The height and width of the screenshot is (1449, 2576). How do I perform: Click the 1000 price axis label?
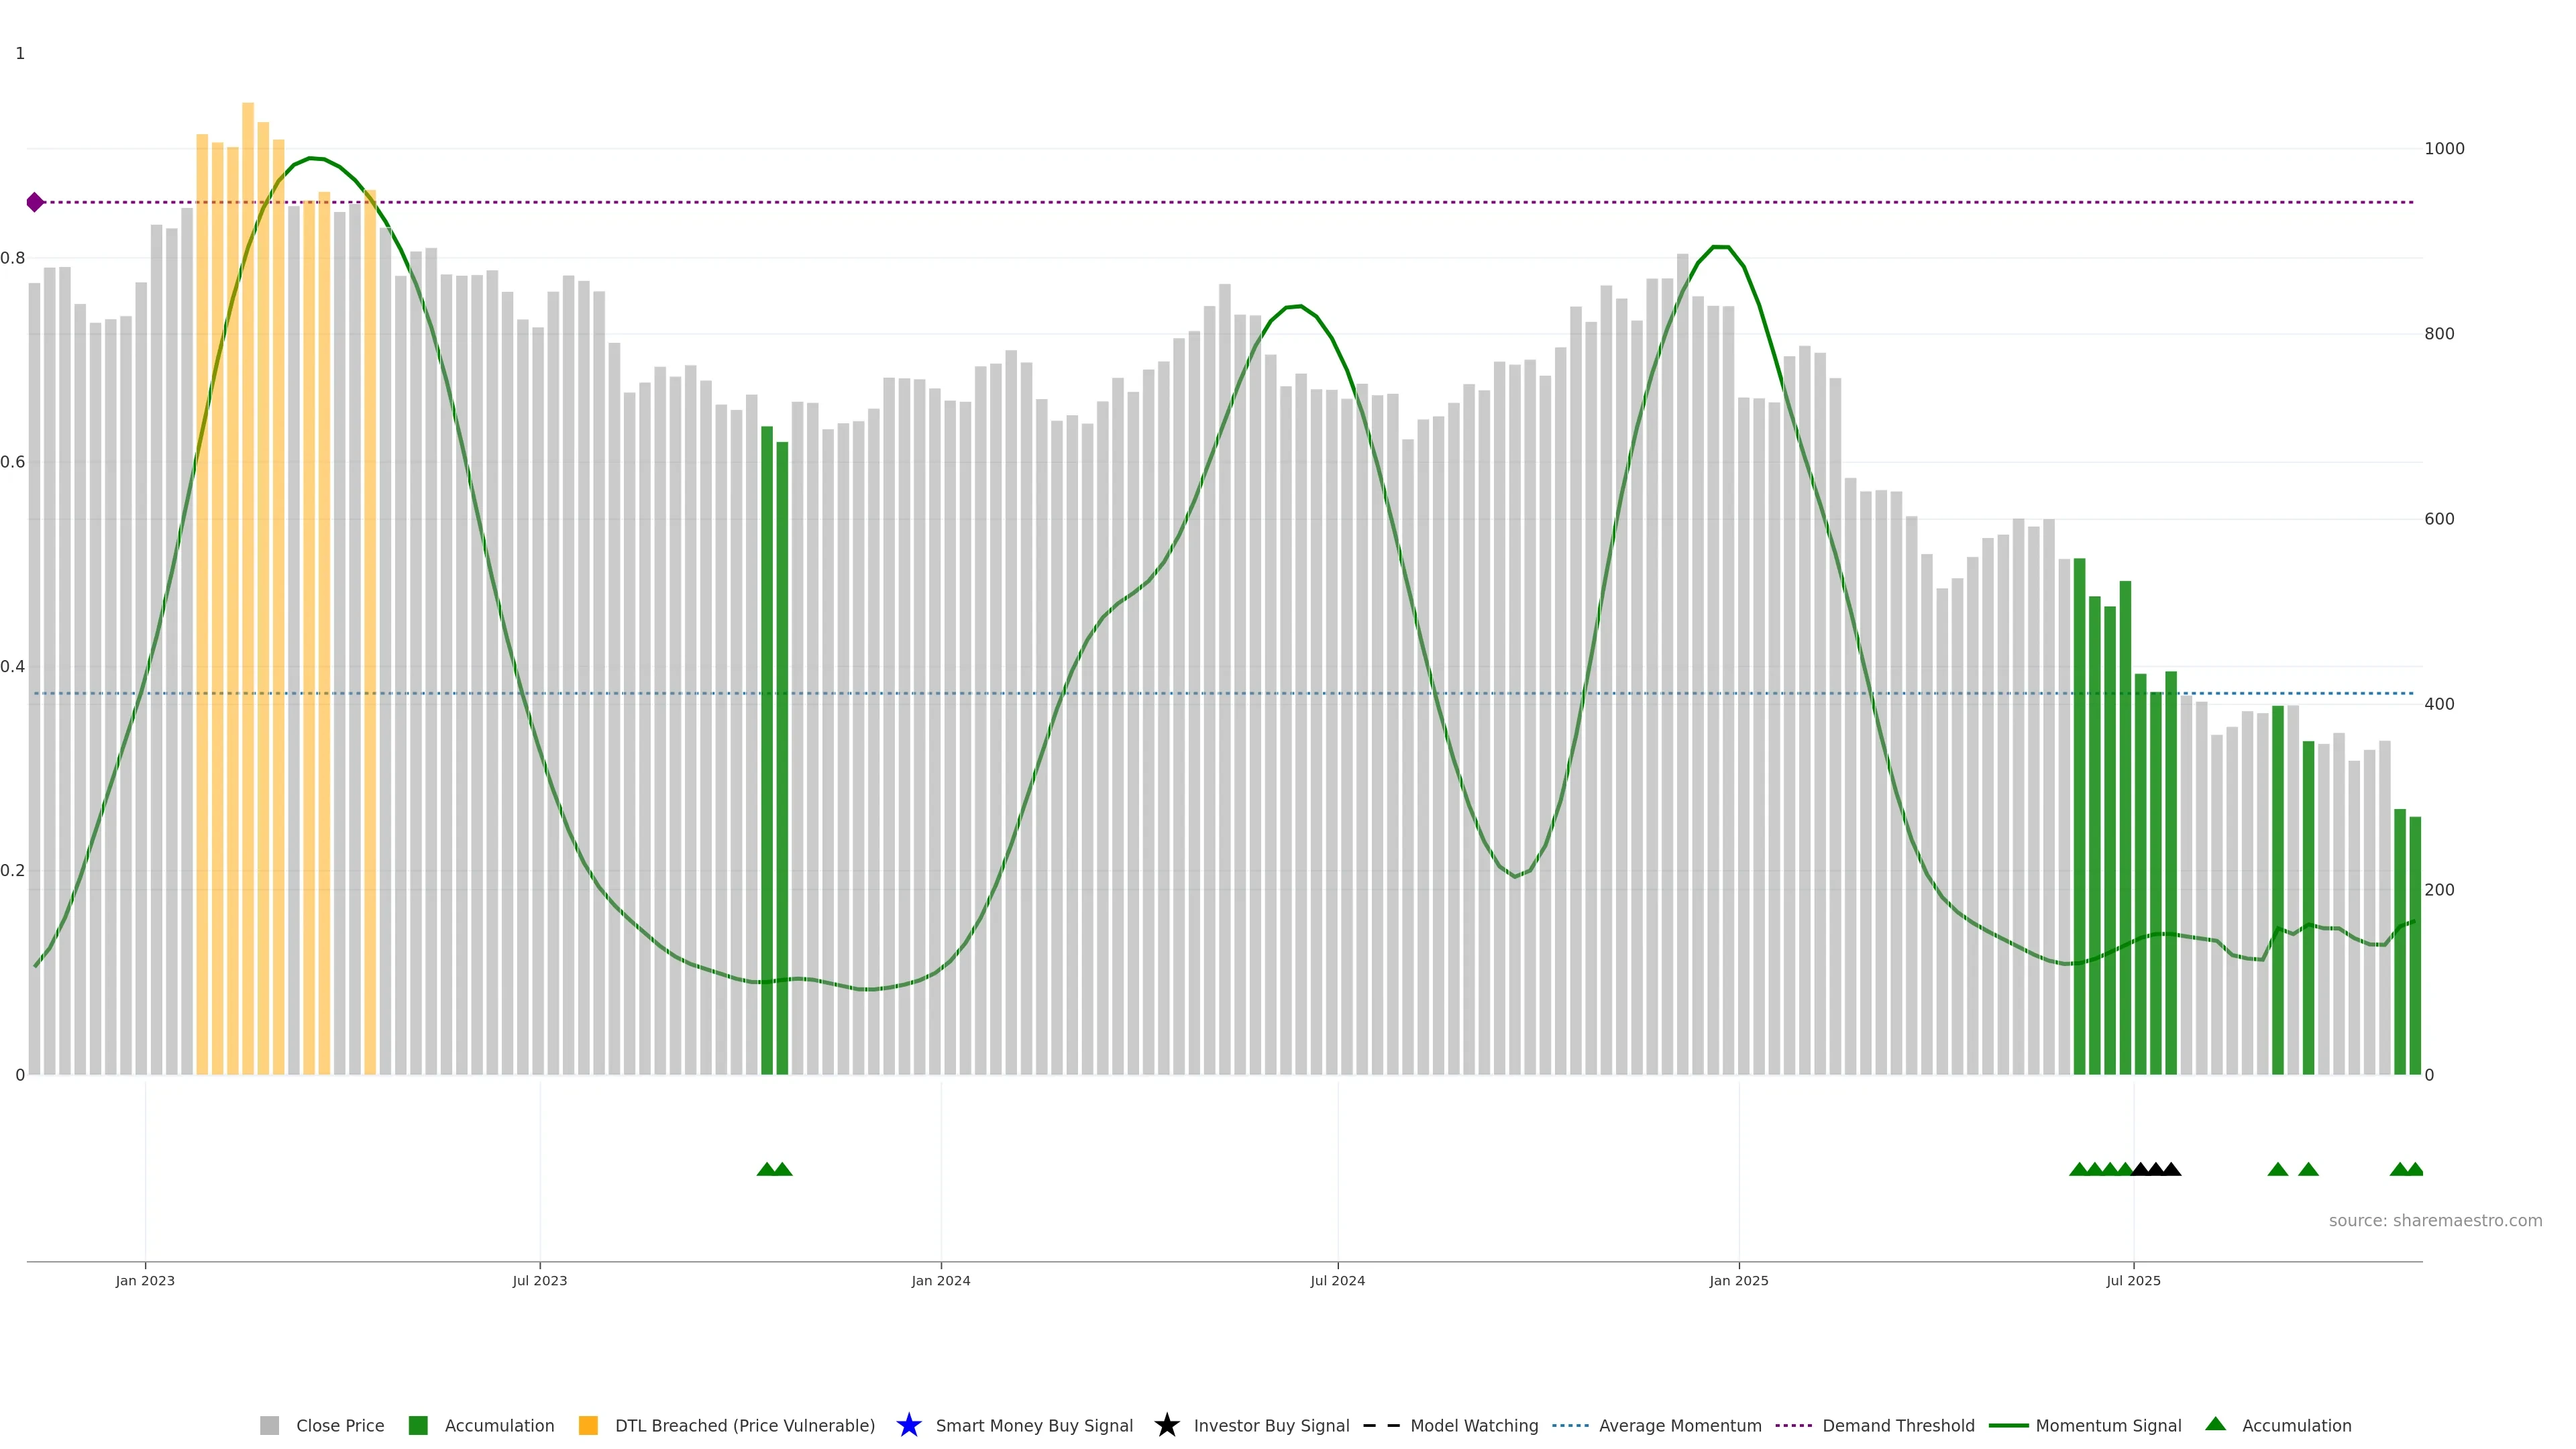point(2444,148)
